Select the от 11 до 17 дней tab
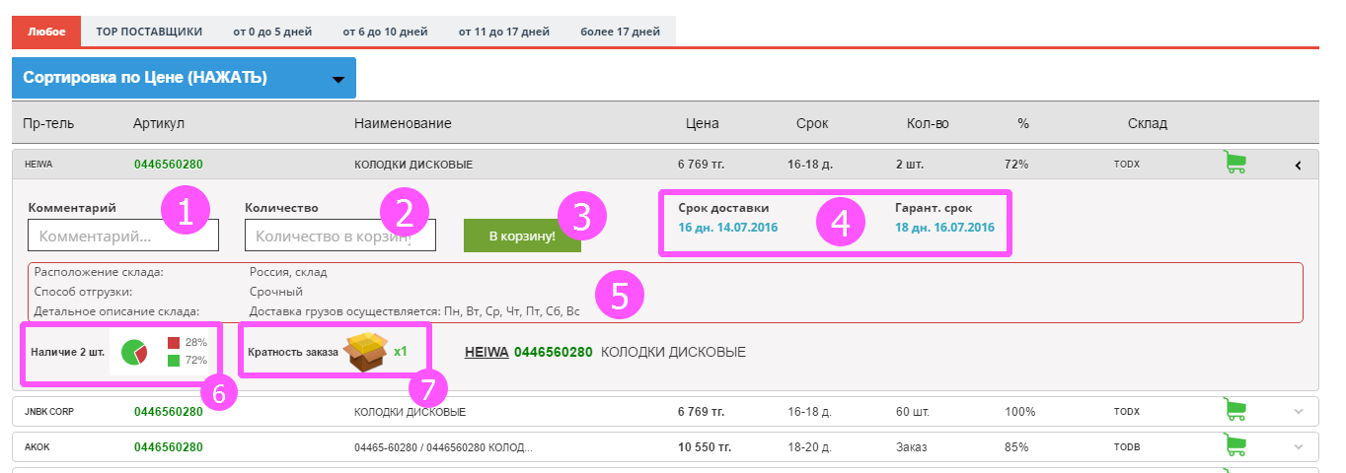 [x=503, y=32]
